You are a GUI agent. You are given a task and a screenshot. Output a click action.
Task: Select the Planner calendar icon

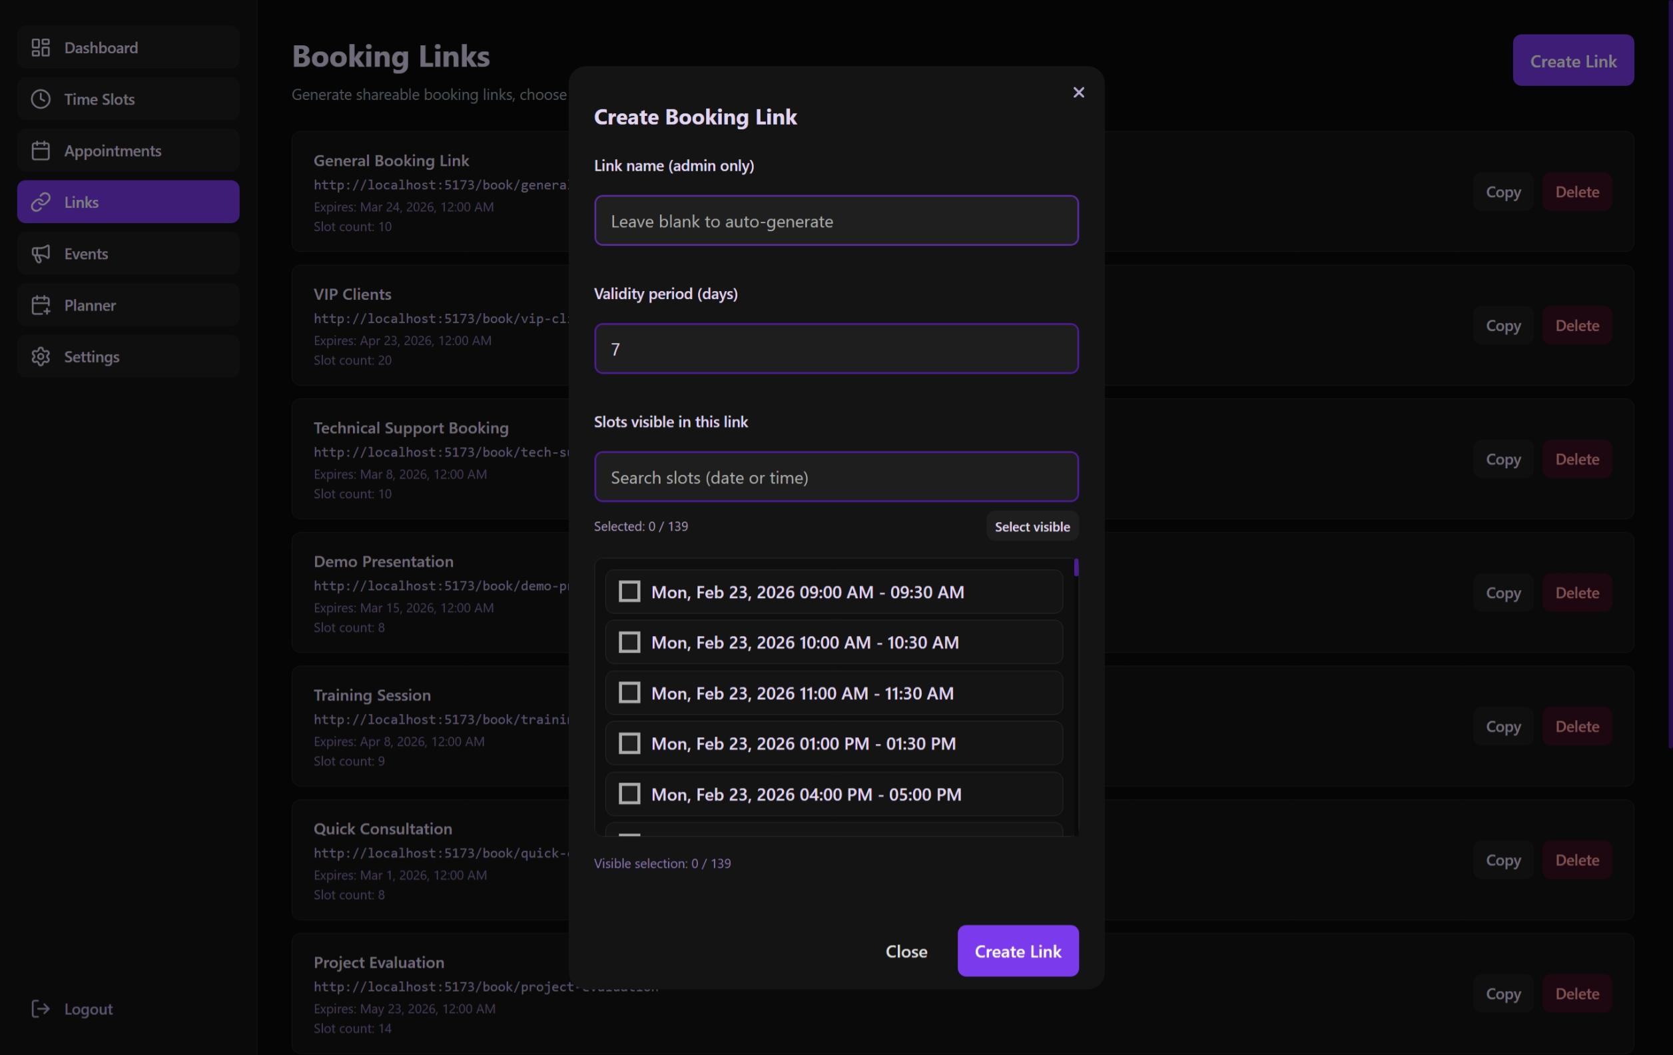coord(41,304)
